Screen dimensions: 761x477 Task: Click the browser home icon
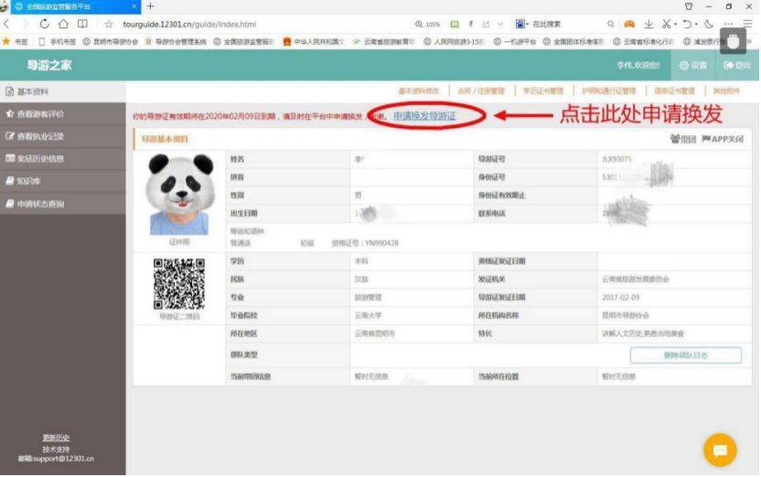click(63, 24)
